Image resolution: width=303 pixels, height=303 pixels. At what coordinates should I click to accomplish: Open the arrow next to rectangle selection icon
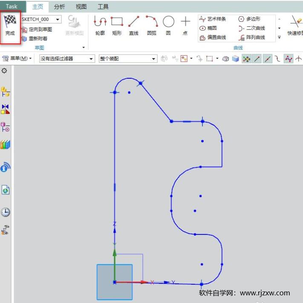click(x=217, y=58)
